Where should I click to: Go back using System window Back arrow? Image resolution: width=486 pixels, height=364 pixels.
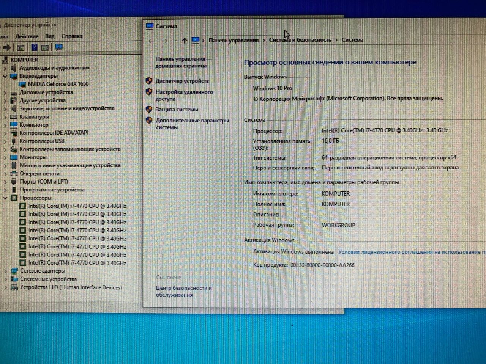click(151, 41)
